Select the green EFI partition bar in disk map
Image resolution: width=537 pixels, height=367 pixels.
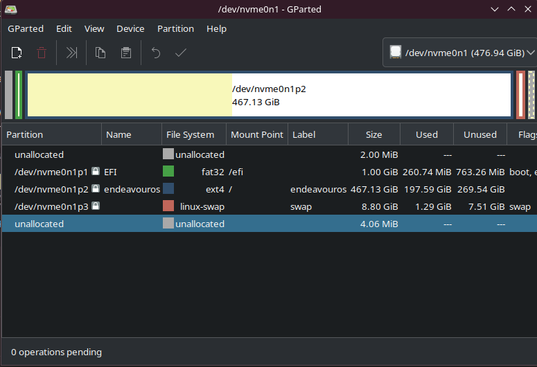pyautogui.click(x=19, y=95)
